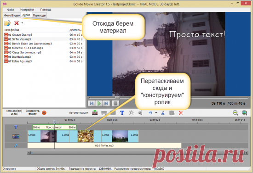This screenshot has height=173, width=253.
Task: Select the rainbow landscape clip on the timeline
Action: (x=120, y=136)
